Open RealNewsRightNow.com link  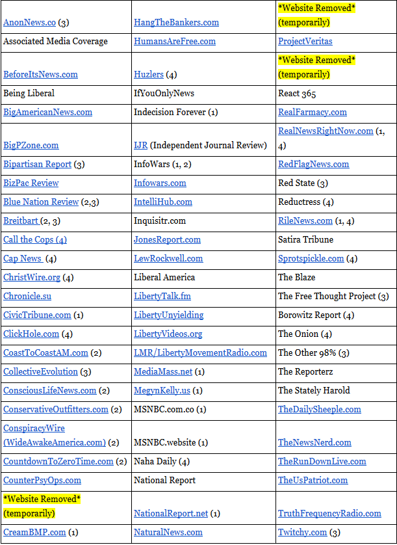(x=326, y=131)
